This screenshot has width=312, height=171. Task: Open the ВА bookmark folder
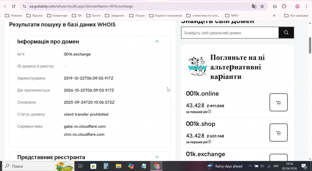77,15
